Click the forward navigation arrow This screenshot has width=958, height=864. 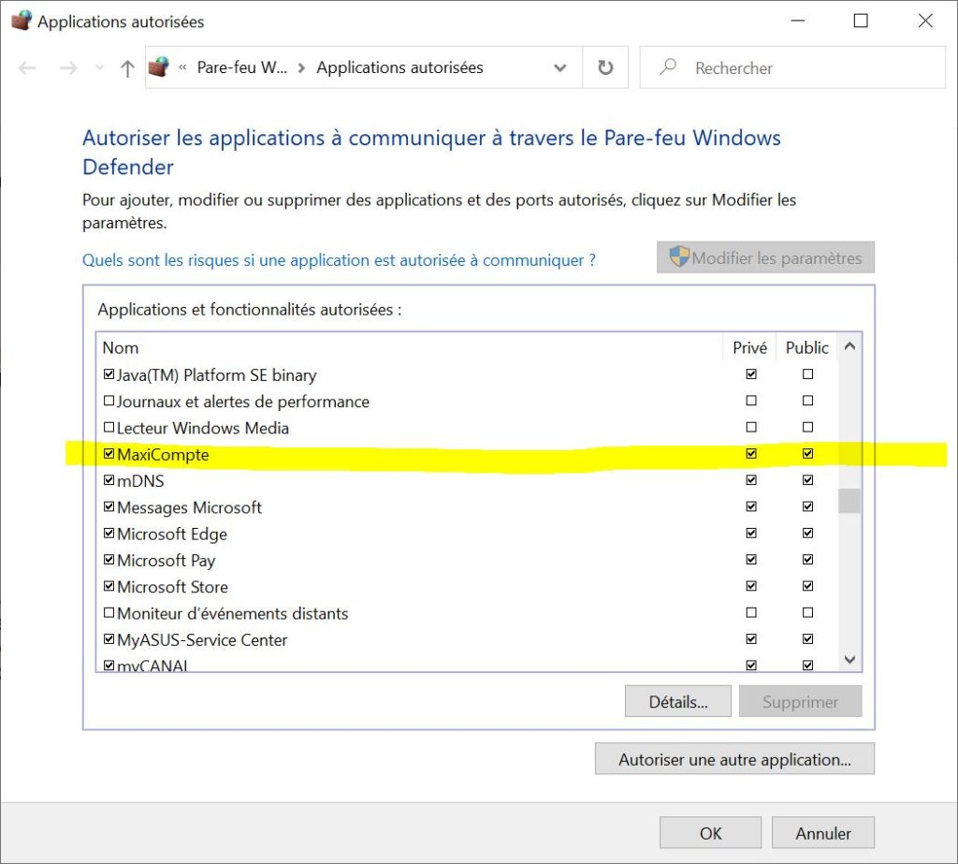(x=68, y=68)
